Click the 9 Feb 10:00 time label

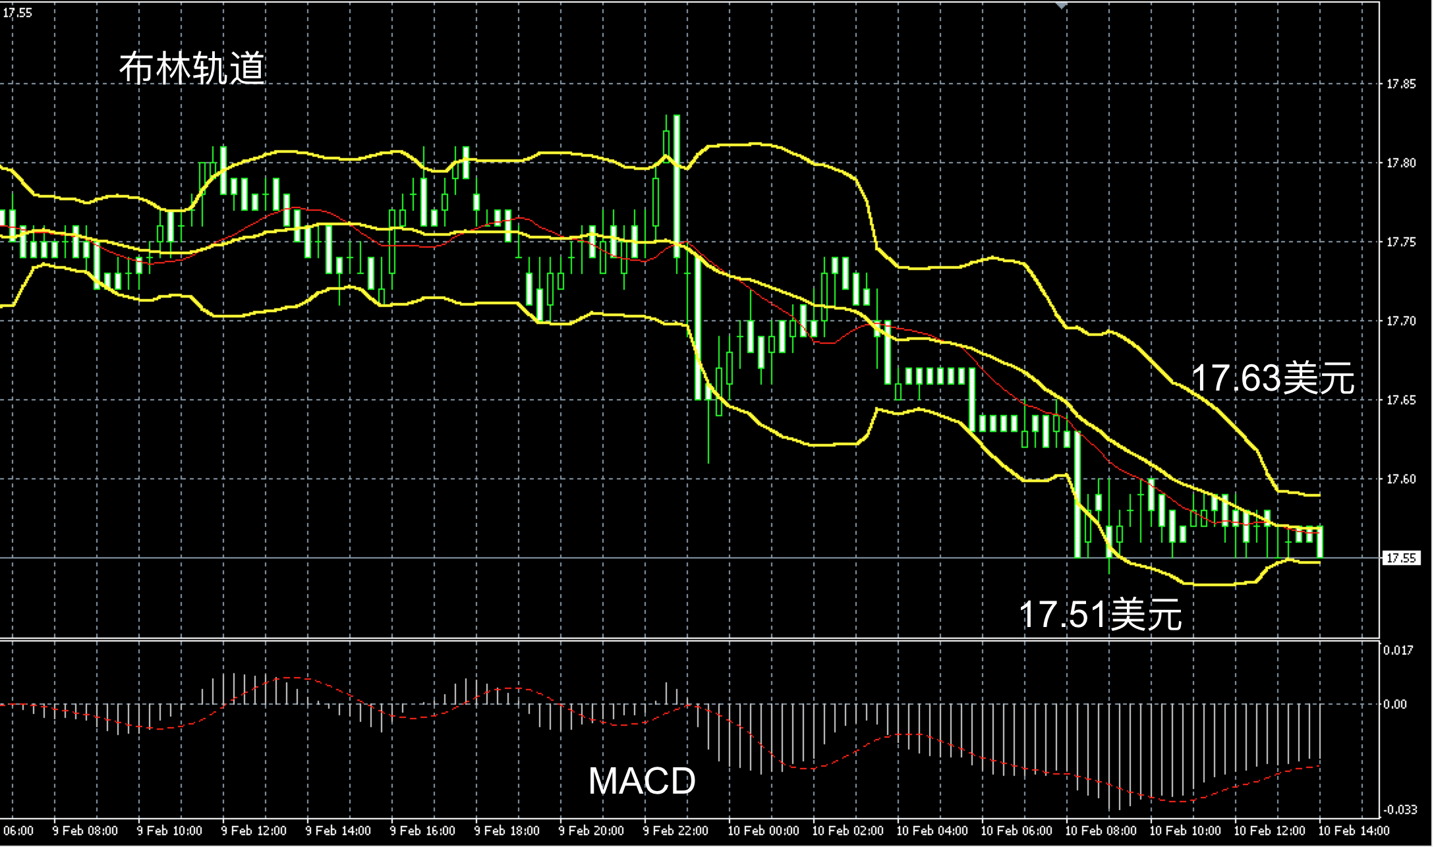click(169, 831)
